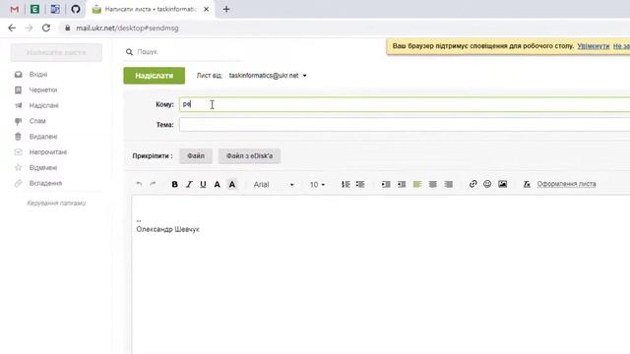Click the Видалені trash bin icon
630x354 pixels.
18,137
